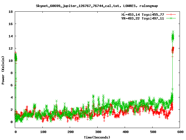Click the Time(Seconds) x-axis label
This screenshot has height=140, width=186.
(97, 137)
